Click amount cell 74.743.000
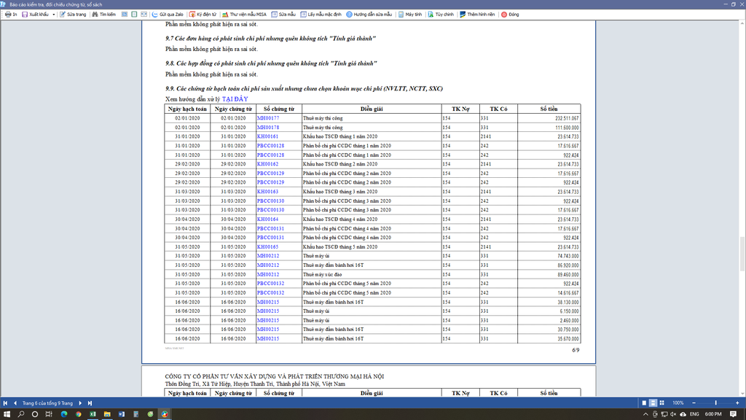 tap(549, 256)
